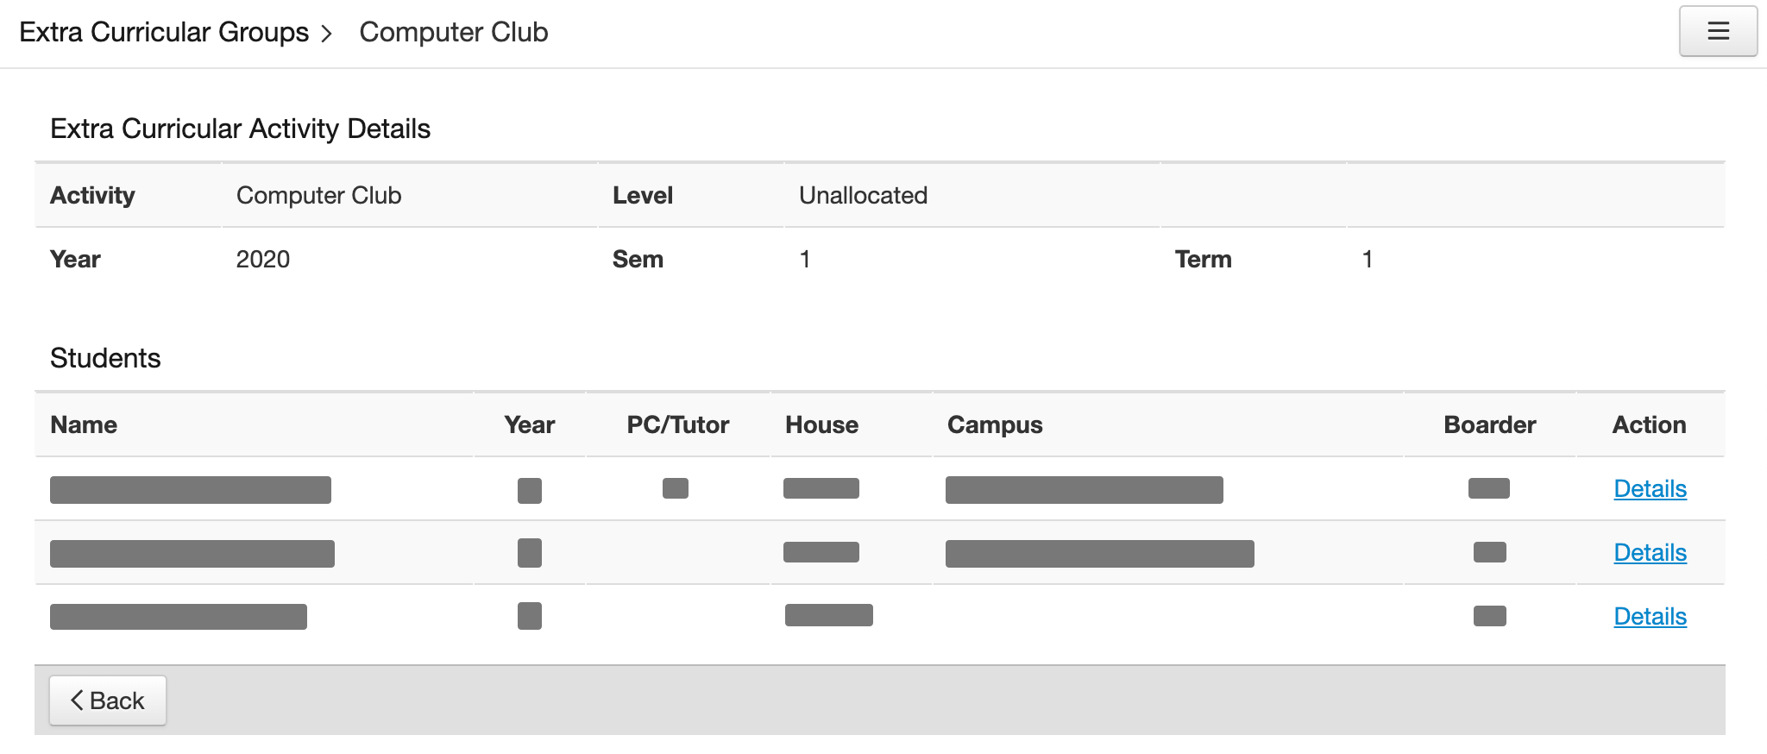Click the House column header
This screenshot has height=754, width=1767.
coord(821,424)
